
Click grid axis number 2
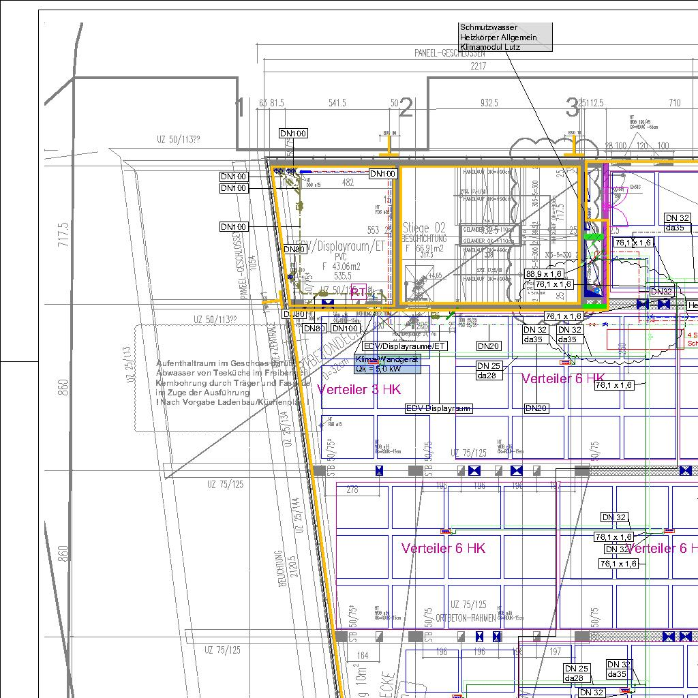pyautogui.click(x=406, y=108)
